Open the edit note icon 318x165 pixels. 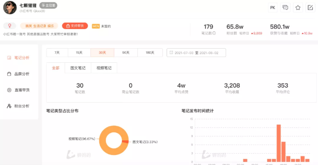click(x=310, y=8)
